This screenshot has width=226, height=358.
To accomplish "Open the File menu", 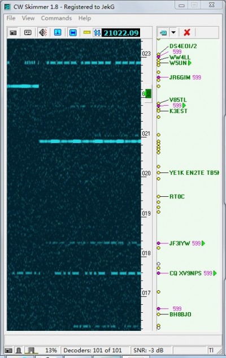I will 11,18.
